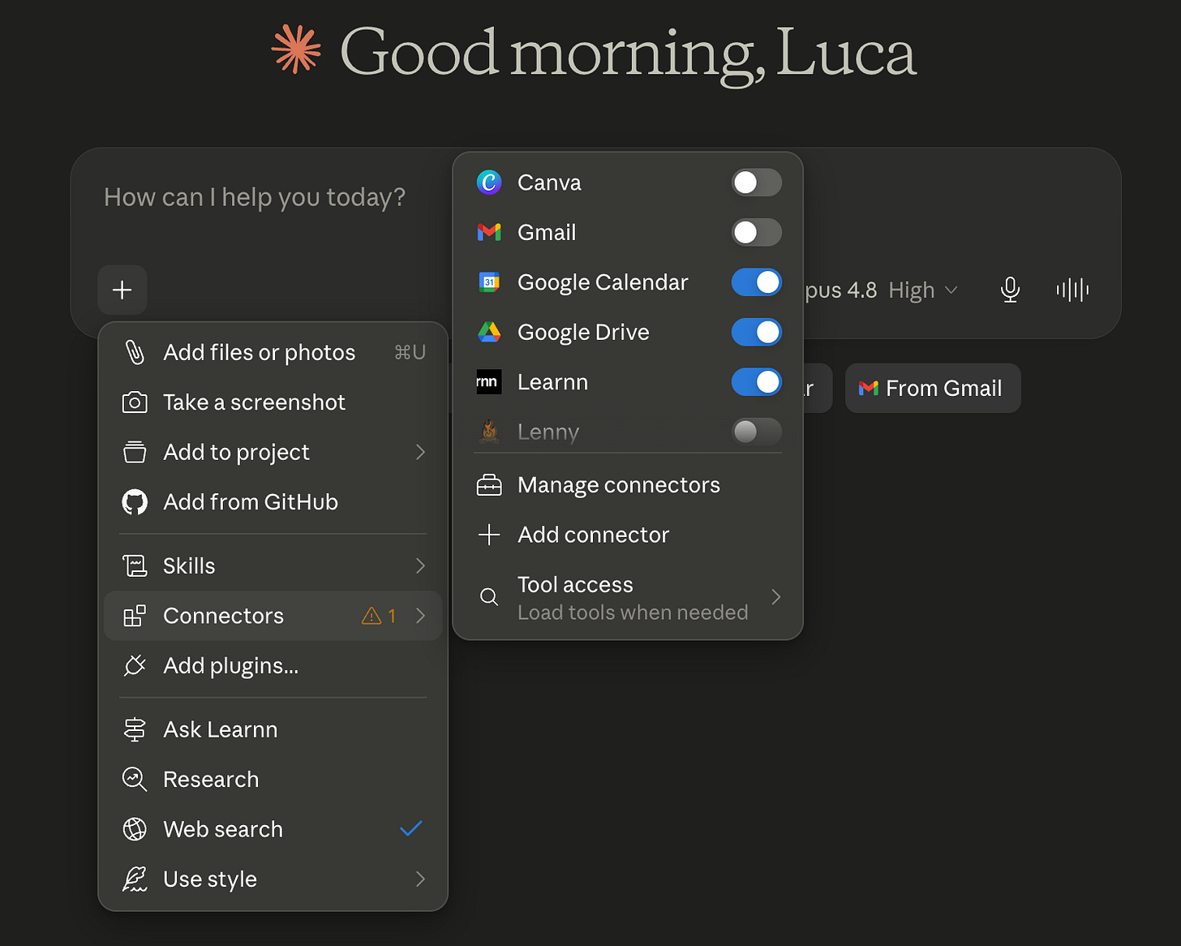Viewport: 1181px width, 946px height.
Task: Click the plug icon for Add plugins
Action: [x=135, y=665]
